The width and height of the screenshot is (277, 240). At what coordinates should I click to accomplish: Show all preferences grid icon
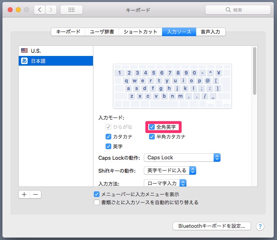click(71, 10)
